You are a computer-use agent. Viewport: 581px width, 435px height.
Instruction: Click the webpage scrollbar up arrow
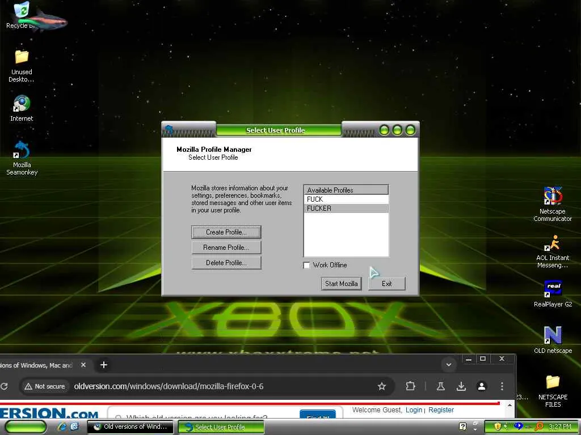click(510, 406)
